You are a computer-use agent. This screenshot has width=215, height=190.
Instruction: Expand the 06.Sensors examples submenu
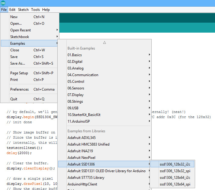pyautogui.click(x=105, y=88)
